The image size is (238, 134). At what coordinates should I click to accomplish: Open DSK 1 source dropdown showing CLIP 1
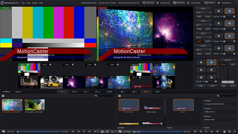point(203,13)
